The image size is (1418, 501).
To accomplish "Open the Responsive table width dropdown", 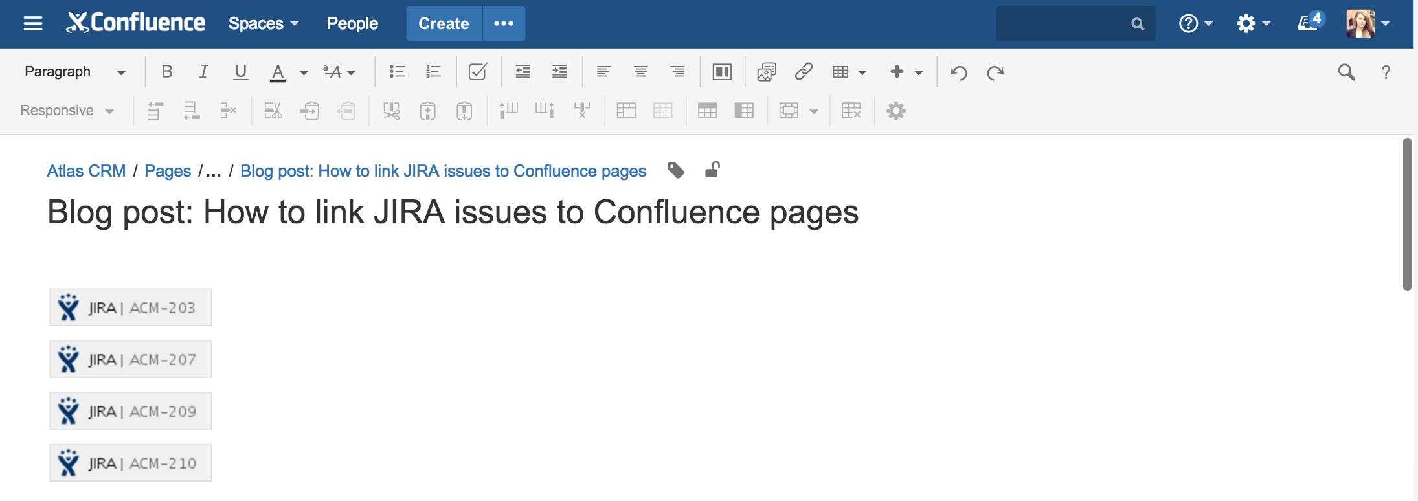I will click(x=67, y=111).
